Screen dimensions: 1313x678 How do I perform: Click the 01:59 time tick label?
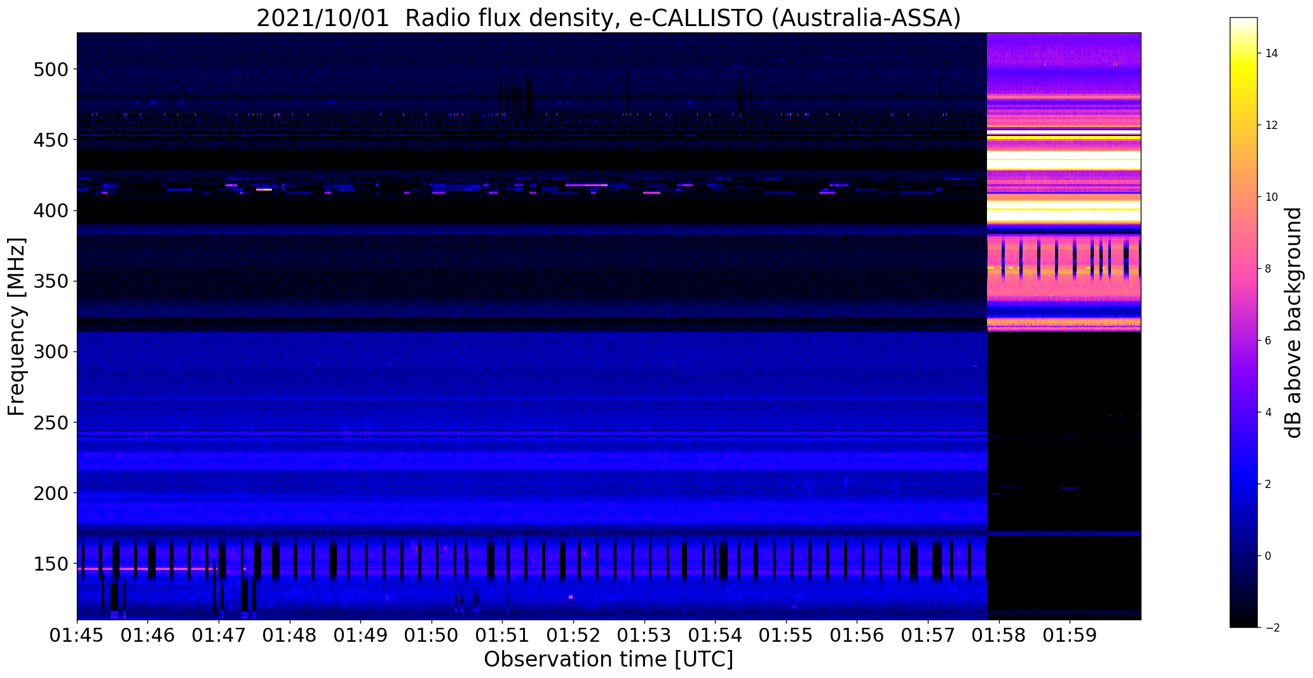1070,635
